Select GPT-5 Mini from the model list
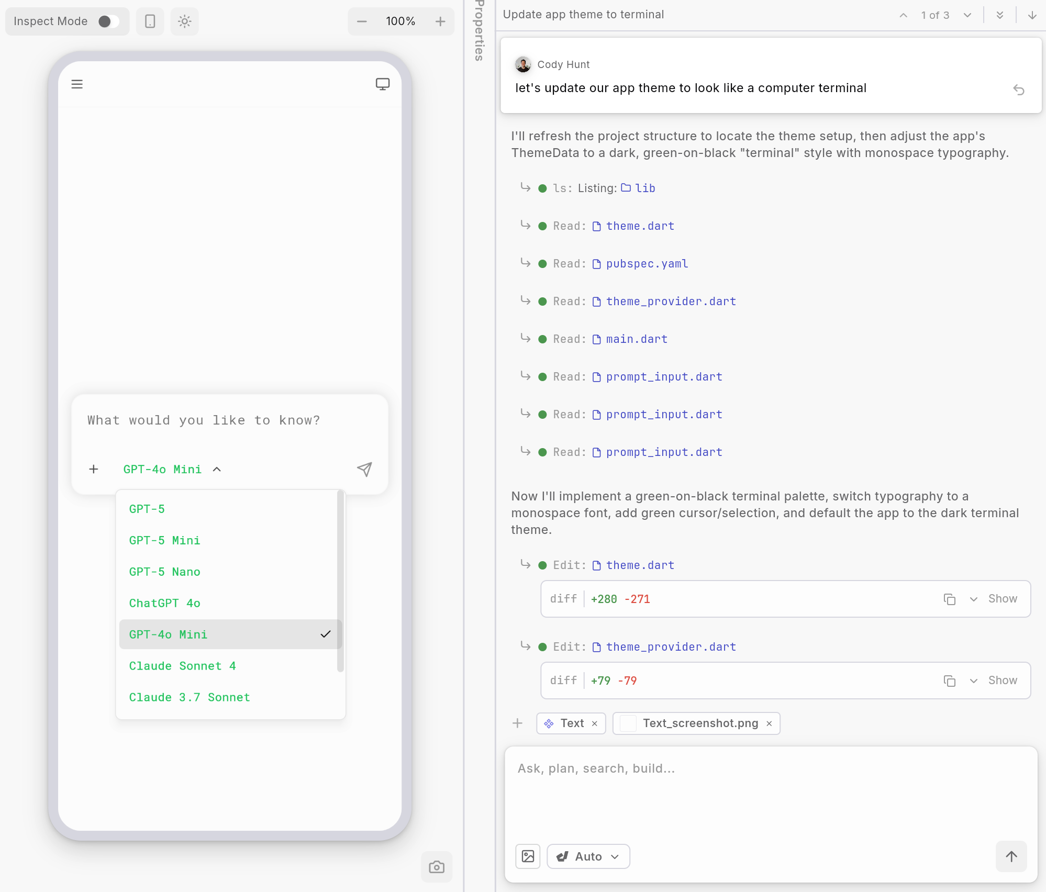The width and height of the screenshot is (1046, 892). [230, 540]
